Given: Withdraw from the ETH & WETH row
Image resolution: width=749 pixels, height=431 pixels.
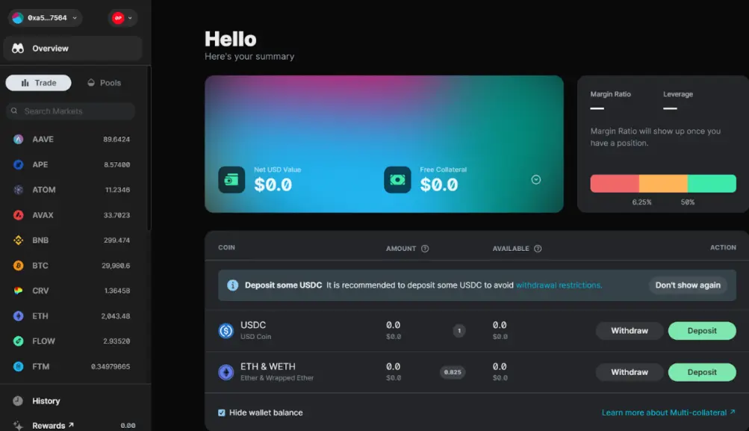Looking at the screenshot, I should (630, 372).
